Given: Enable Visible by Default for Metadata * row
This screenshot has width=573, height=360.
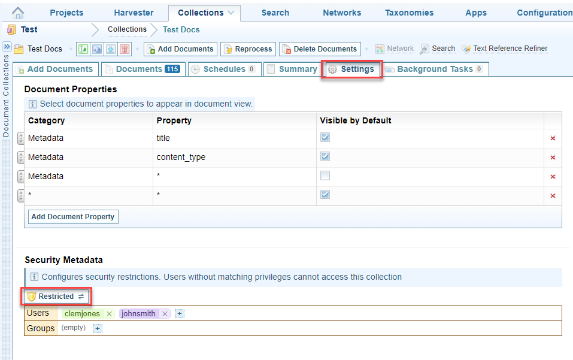Looking at the screenshot, I should (325, 176).
